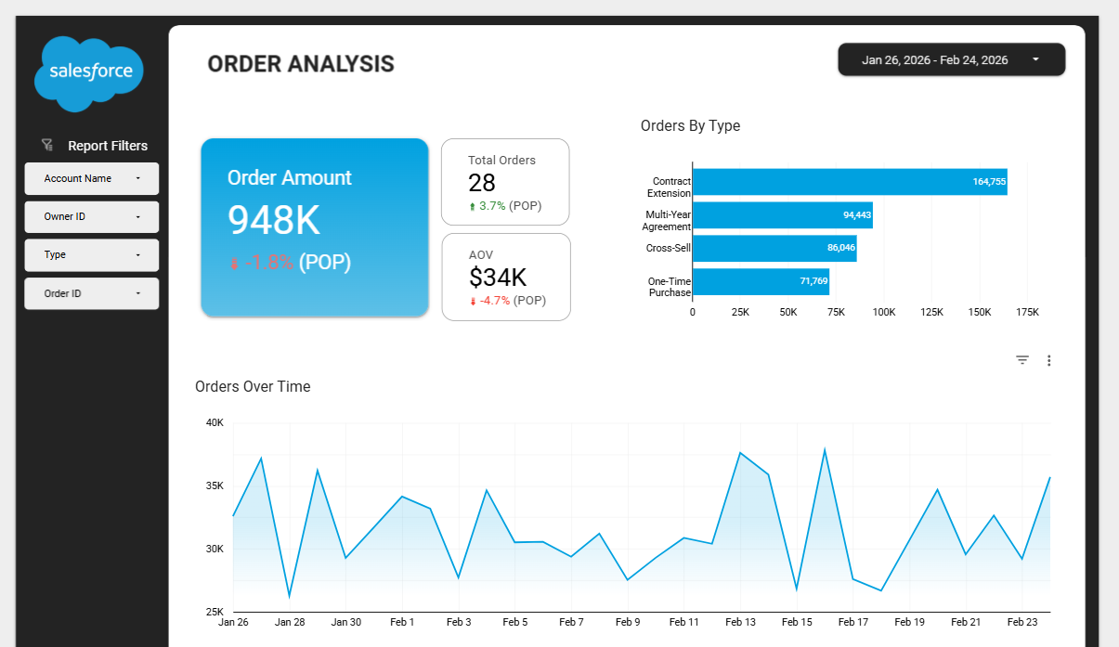Viewport: 1119px width, 647px height.
Task: Click the red down arrow in AOV card
Action: (473, 301)
